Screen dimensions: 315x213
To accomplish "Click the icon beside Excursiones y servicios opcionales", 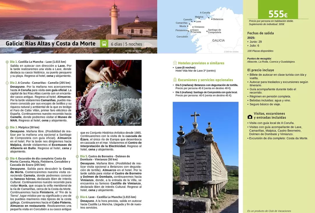I will (x=175, y=80).
